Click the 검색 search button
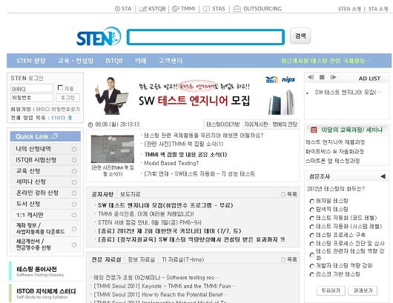393x303 pixels. pos(300,36)
